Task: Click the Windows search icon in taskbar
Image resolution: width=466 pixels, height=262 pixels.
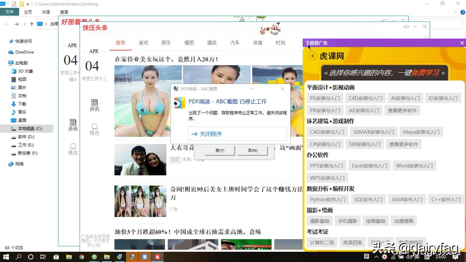Action: (x=18, y=257)
